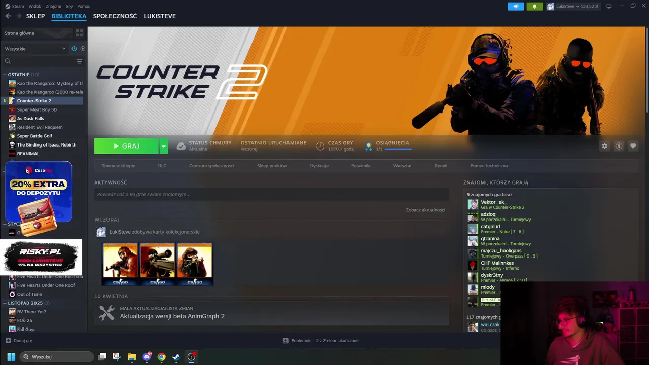Open CHF Malinnkes friend avatar
Viewport: 649px width, 365px height.
click(x=473, y=265)
